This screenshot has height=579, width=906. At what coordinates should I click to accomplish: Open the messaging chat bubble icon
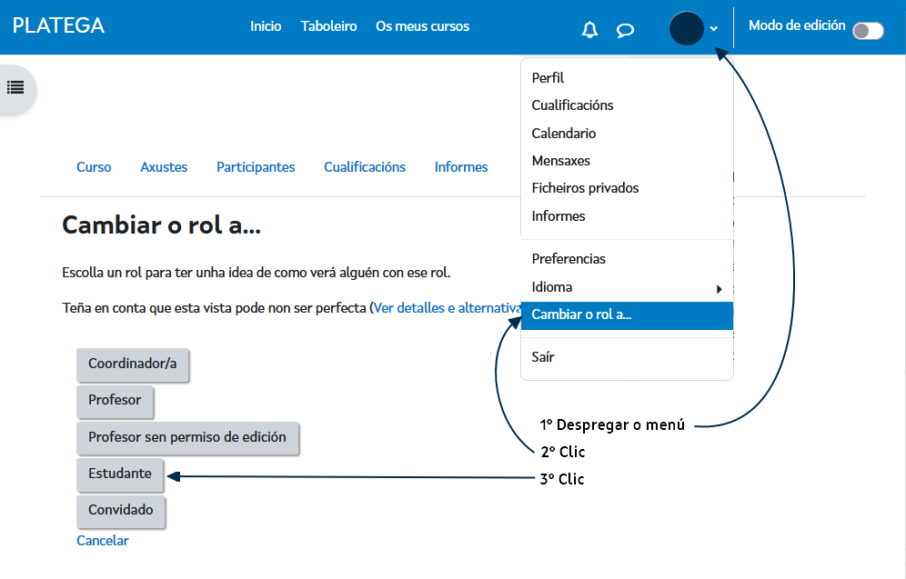click(625, 30)
